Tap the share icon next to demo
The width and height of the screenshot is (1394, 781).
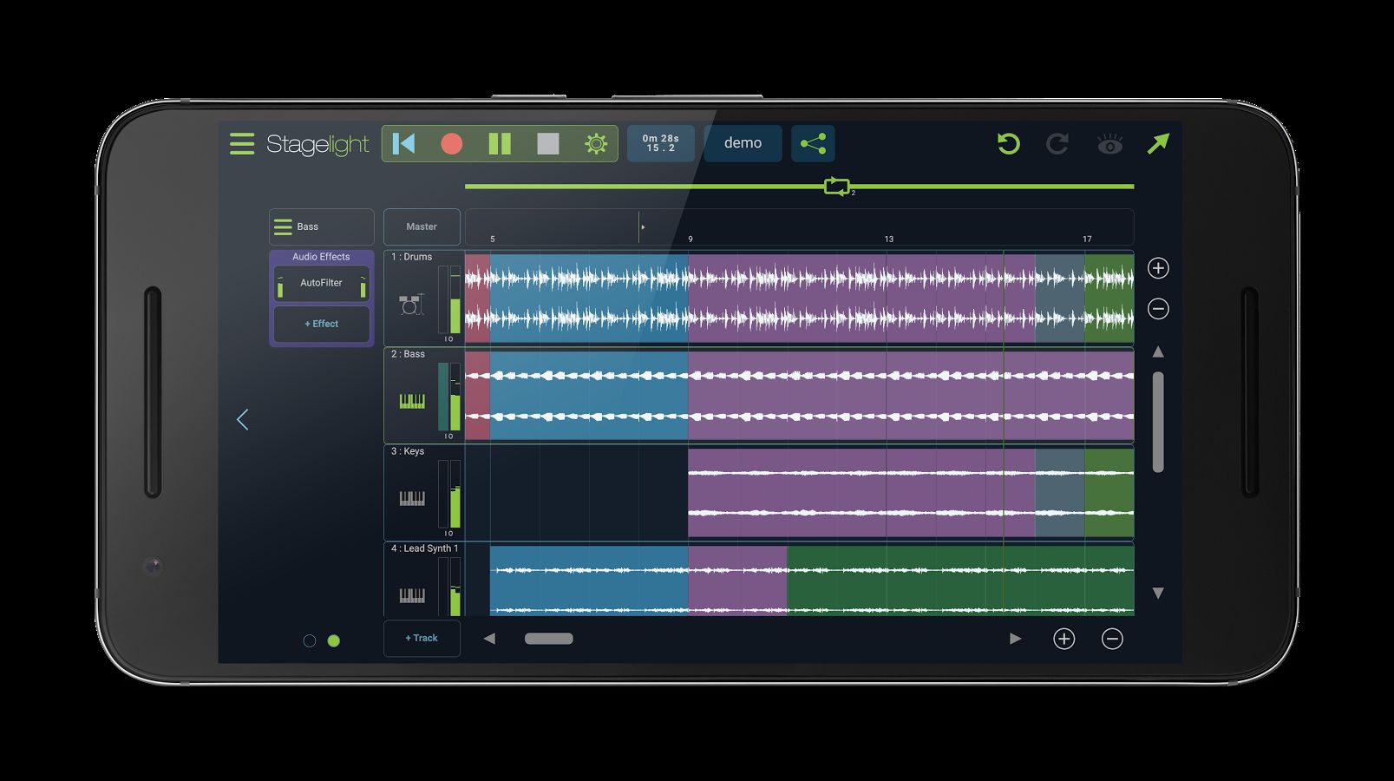(813, 144)
